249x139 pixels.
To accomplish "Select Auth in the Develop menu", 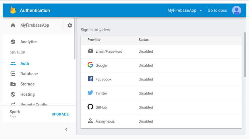I will [25, 64].
